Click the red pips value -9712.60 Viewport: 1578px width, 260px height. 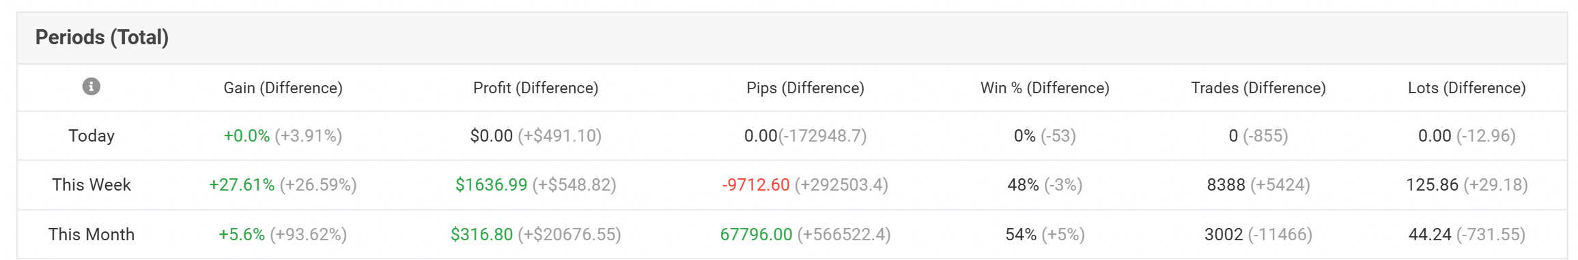click(756, 185)
